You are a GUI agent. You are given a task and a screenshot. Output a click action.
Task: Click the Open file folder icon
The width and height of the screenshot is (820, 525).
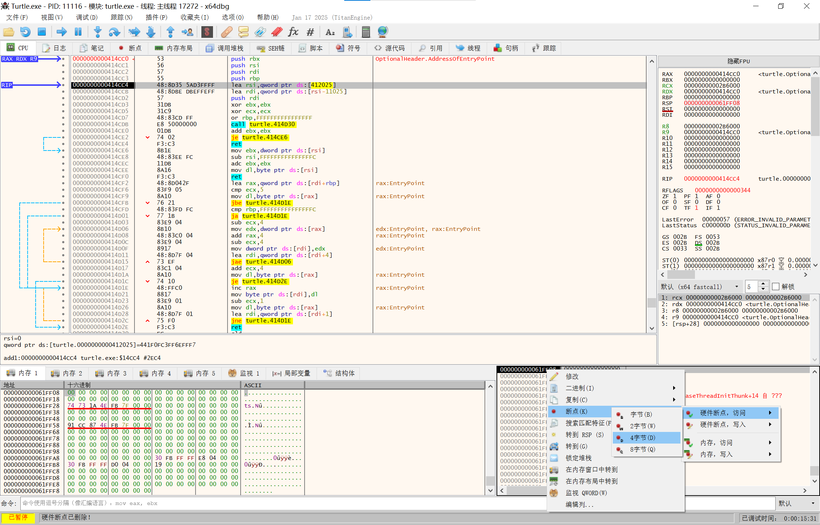(x=8, y=32)
